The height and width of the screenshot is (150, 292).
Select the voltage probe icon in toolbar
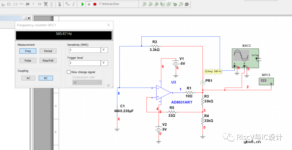pyautogui.click(x=144, y=4)
